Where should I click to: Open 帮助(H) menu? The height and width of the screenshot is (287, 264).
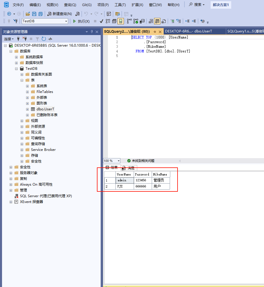(x=173, y=5)
